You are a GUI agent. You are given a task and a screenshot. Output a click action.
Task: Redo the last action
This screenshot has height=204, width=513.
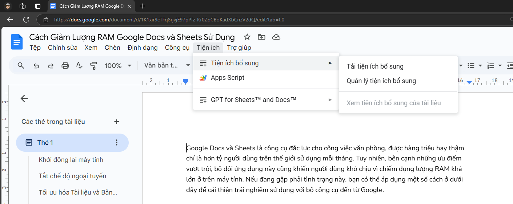coord(51,66)
